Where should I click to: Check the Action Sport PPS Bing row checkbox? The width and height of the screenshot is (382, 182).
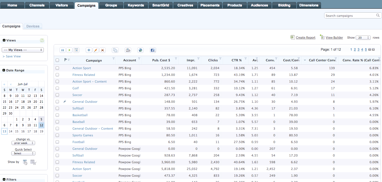57,68
